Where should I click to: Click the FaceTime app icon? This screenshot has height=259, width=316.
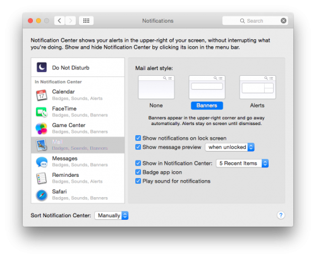[42, 112]
